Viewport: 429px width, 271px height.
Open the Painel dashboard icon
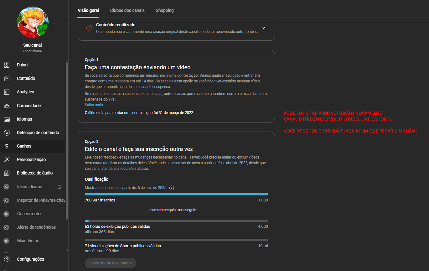click(x=7, y=65)
